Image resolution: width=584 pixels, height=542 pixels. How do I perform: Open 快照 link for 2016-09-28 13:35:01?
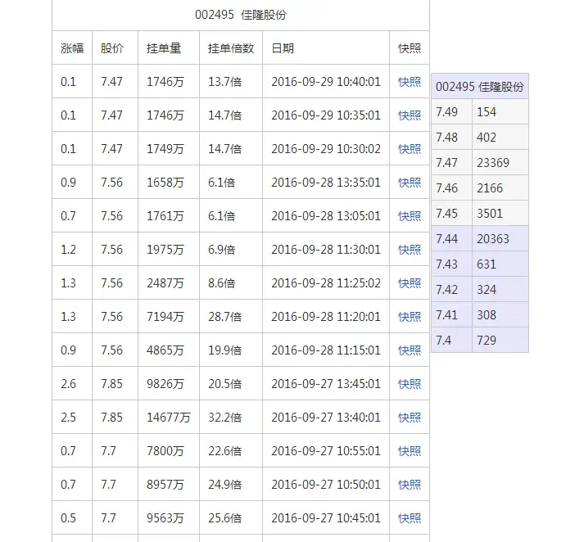(410, 182)
